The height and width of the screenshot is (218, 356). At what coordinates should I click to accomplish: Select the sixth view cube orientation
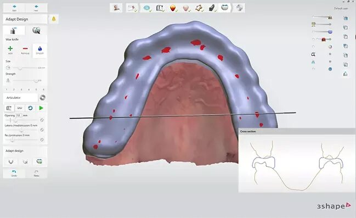coord(346,65)
